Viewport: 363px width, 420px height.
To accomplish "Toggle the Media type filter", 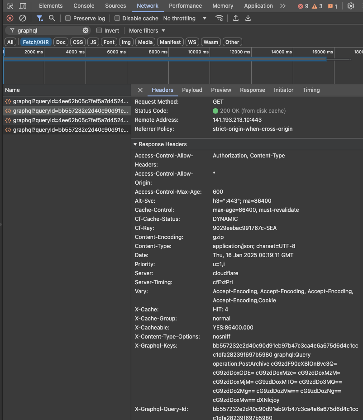I will (x=145, y=42).
